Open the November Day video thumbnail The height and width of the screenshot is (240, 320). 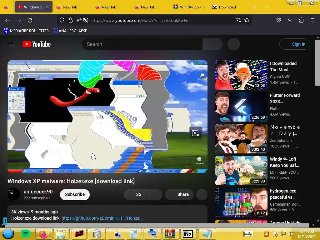(x=241, y=138)
